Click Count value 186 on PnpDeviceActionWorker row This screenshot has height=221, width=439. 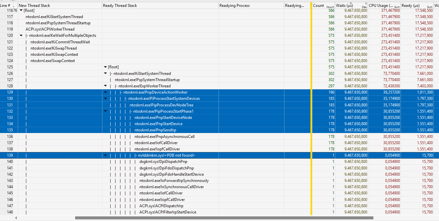click(x=331, y=92)
